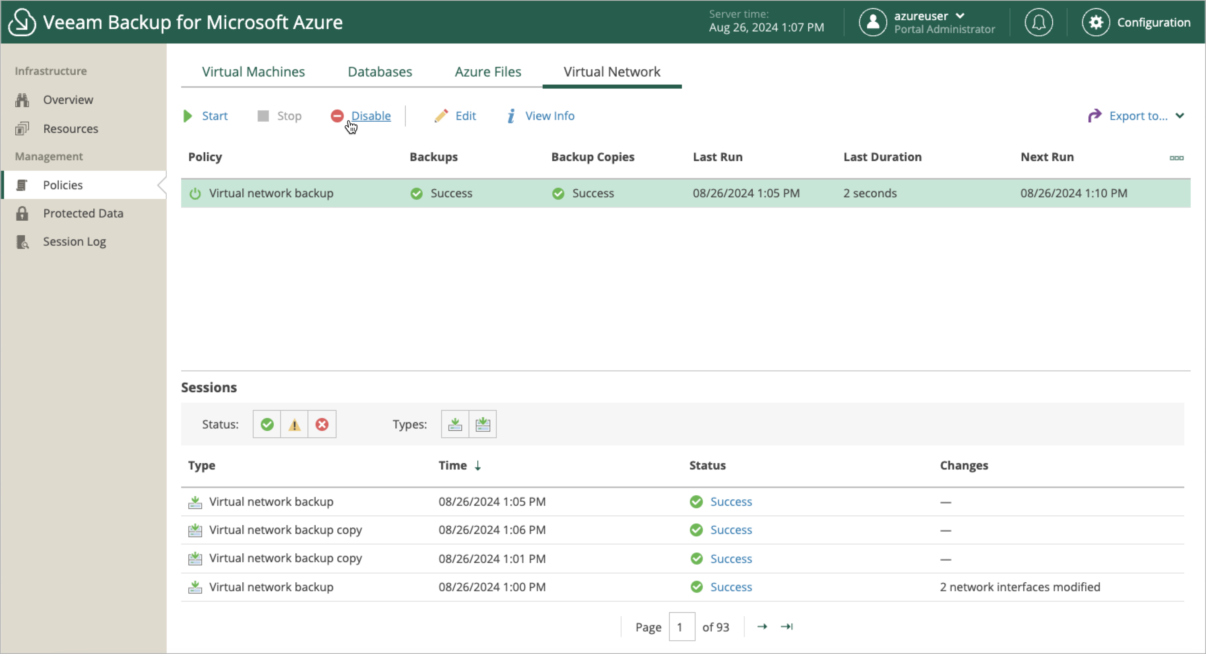Toggle the backup session type filter

(455, 424)
